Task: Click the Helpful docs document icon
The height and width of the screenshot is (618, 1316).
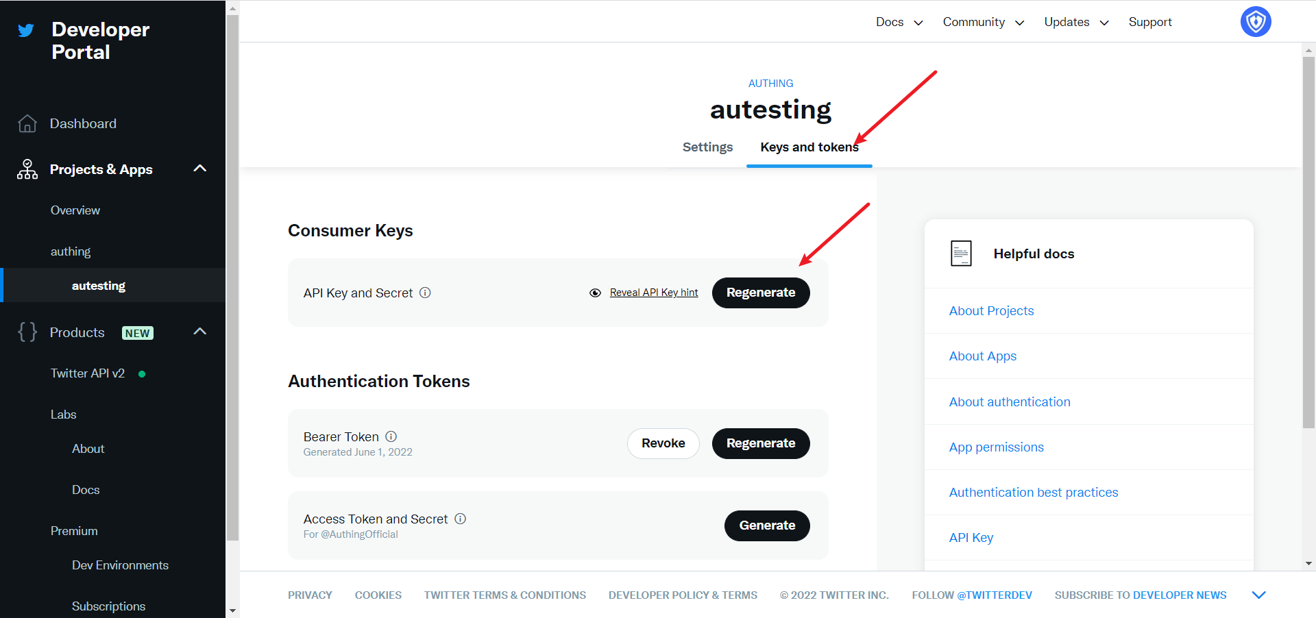Action: point(961,254)
